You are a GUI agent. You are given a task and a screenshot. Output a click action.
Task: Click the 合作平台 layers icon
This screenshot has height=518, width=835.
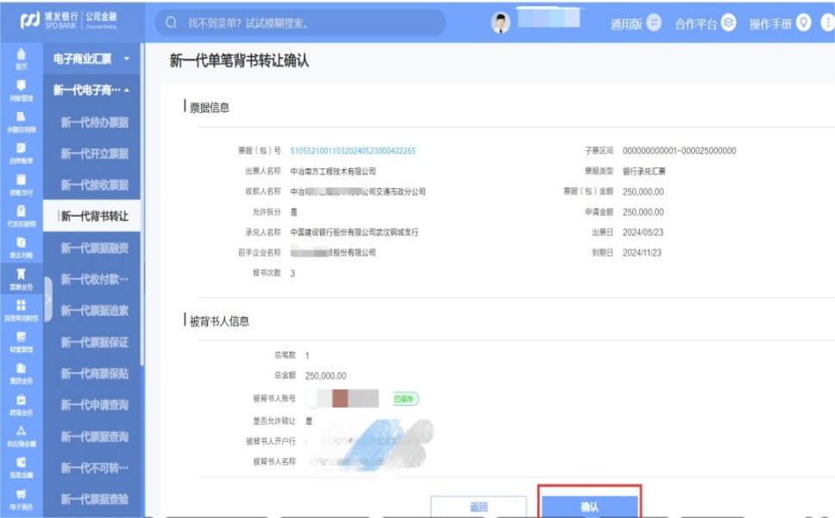(729, 23)
